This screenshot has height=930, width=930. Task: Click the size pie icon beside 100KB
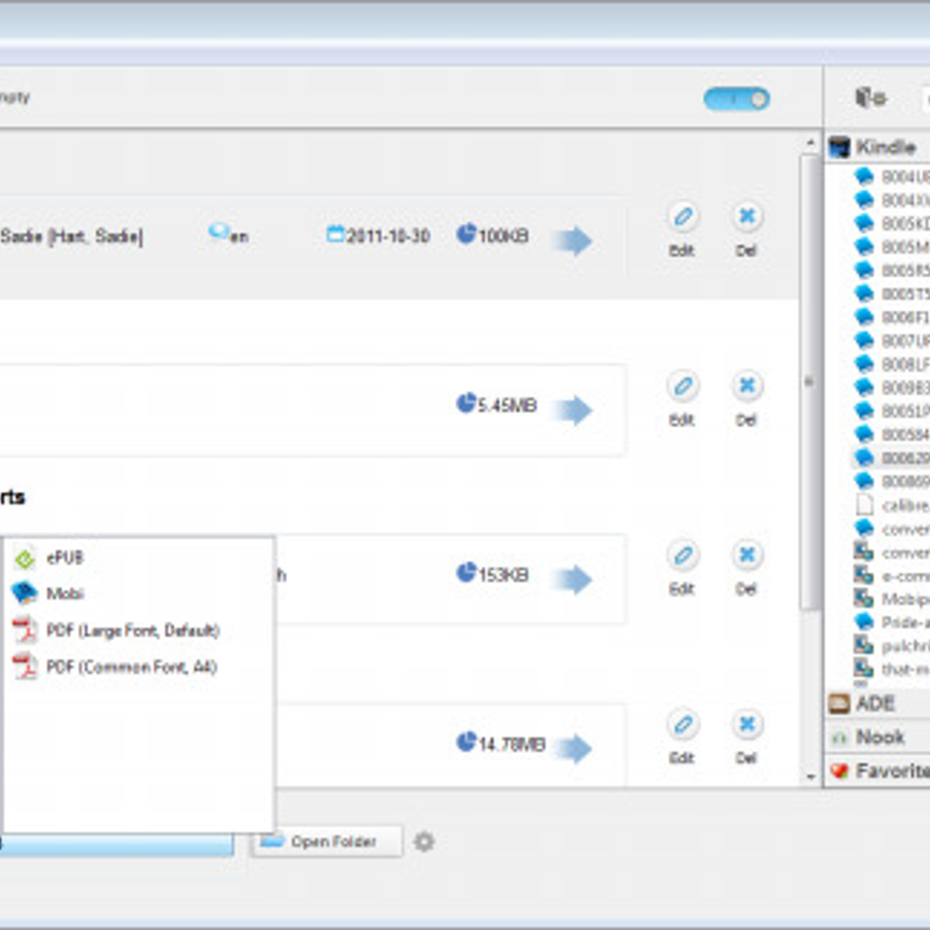pyautogui.click(x=466, y=233)
